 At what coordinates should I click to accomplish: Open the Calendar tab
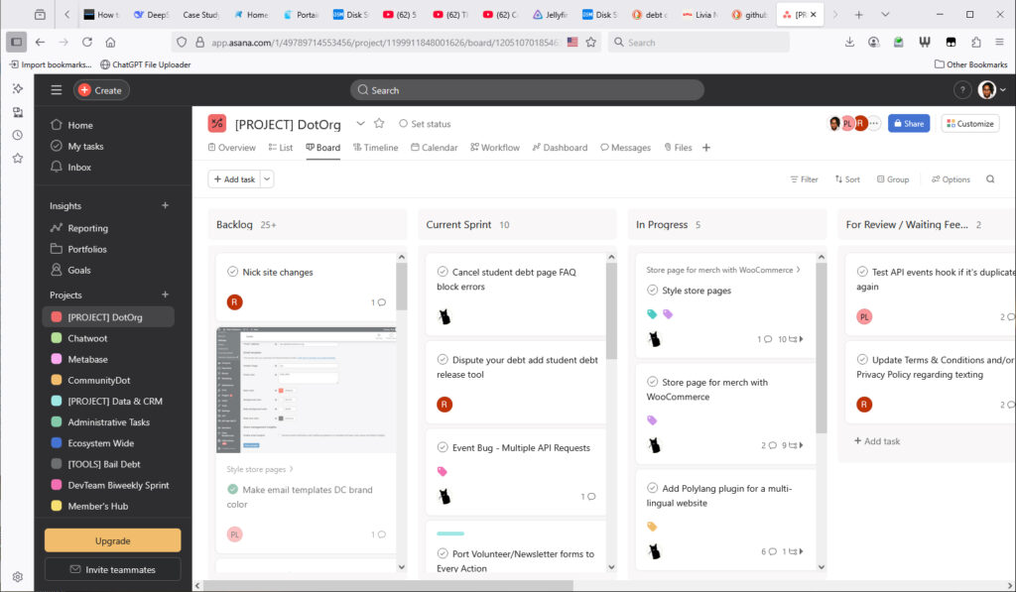click(435, 148)
